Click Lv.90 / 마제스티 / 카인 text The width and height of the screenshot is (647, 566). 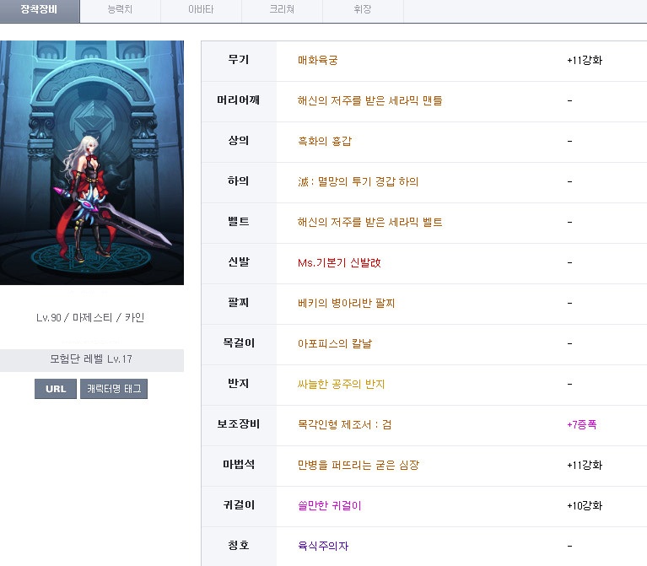(90, 318)
